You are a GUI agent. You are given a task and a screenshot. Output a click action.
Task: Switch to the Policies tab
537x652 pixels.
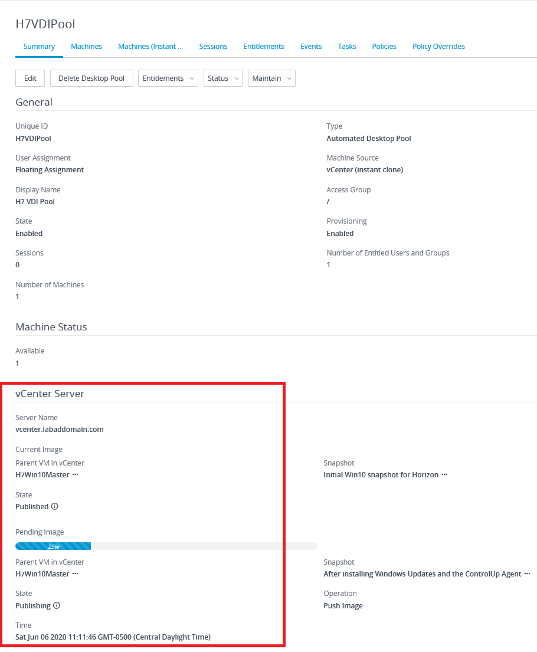pos(384,47)
